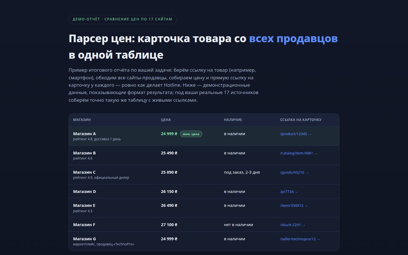
Task: Click 'рейтинг 4.8, доставка 1 день' note
Action: click(x=97, y=139)
